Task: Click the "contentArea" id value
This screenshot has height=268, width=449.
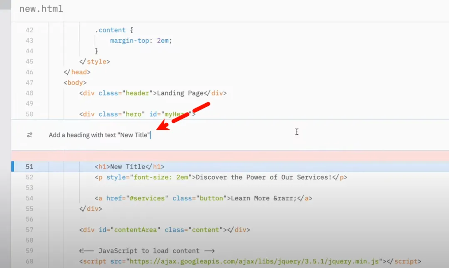Action: pos(136,230)
